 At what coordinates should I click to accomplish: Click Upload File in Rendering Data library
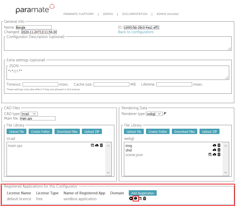[134, 132]
